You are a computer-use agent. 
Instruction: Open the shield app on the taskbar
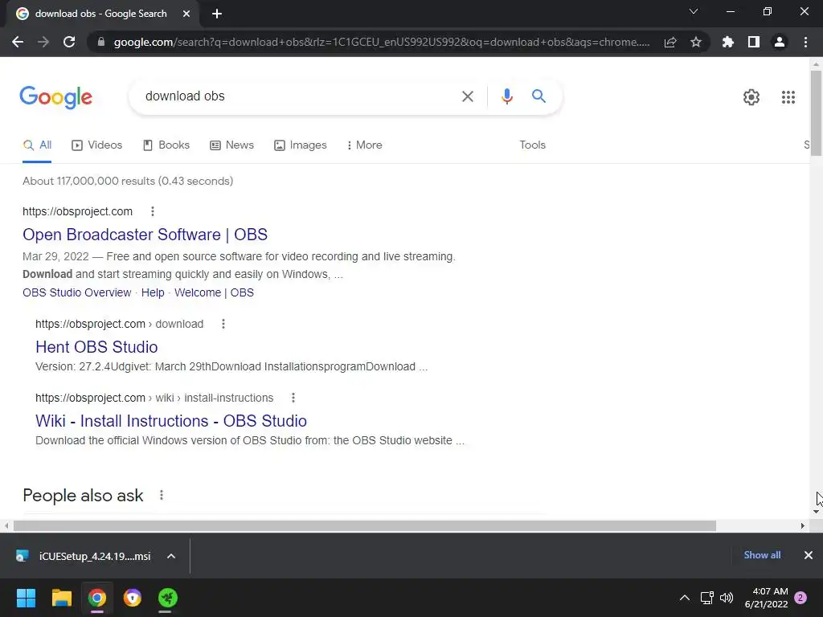coord(133,598)
